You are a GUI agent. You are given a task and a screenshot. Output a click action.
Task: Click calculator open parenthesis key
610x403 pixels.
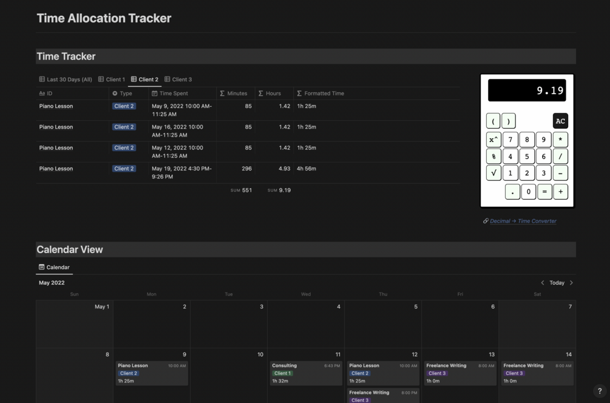click(493, 121)
